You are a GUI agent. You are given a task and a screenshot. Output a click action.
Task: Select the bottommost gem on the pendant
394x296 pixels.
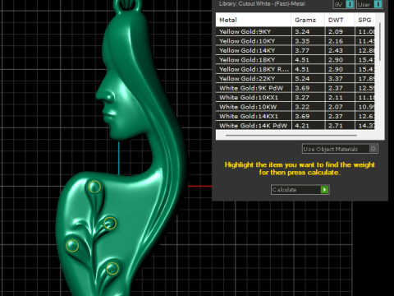pyautogui.click(x=112, y=268)
